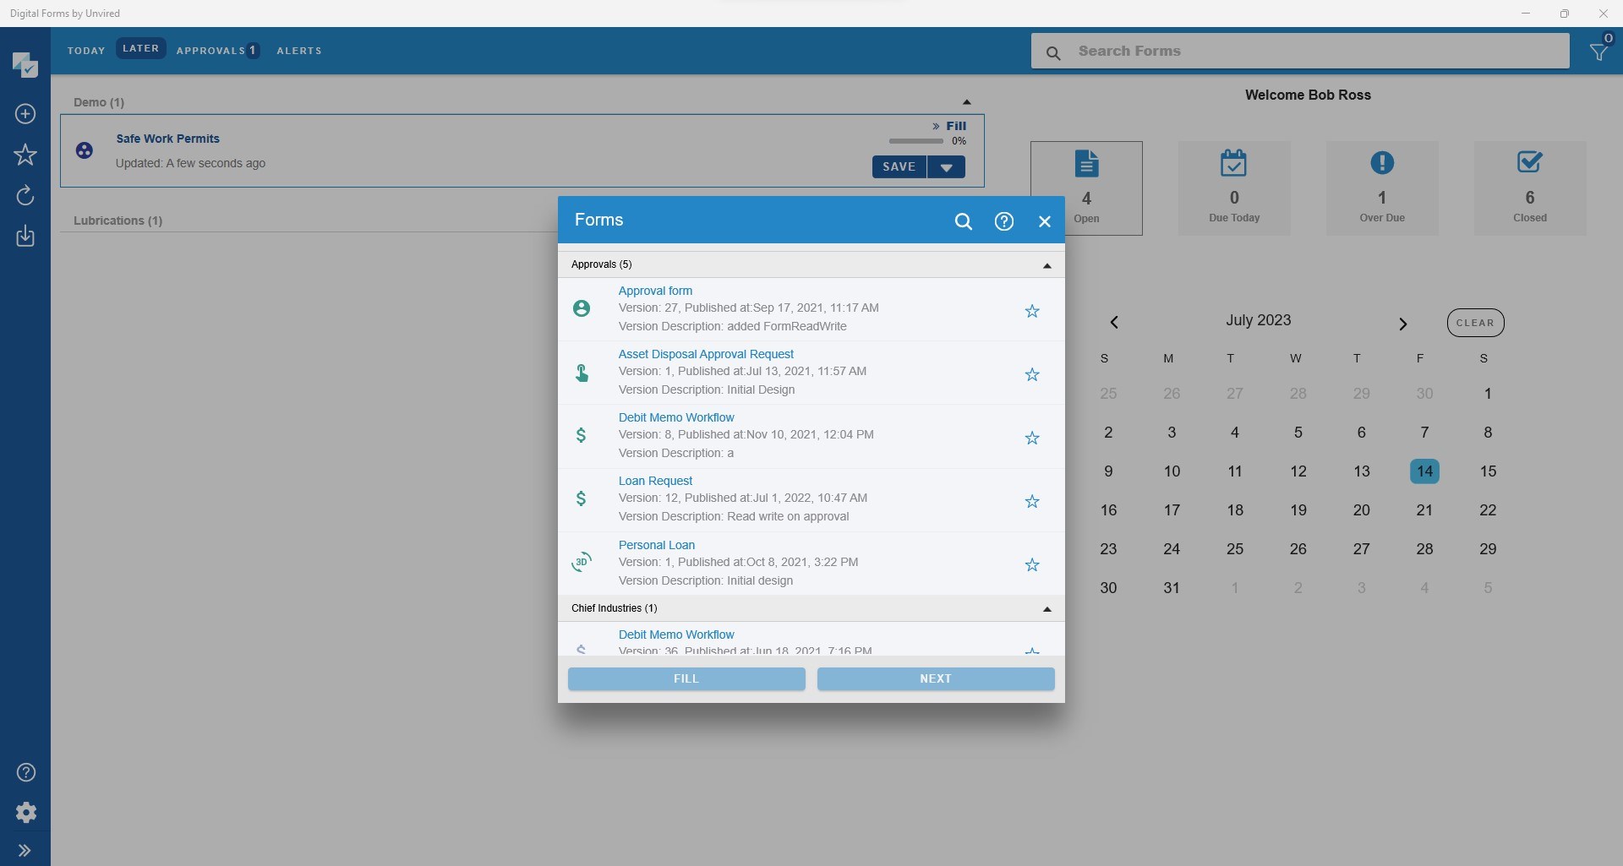Click the Loan Request dollar icon

581,498
